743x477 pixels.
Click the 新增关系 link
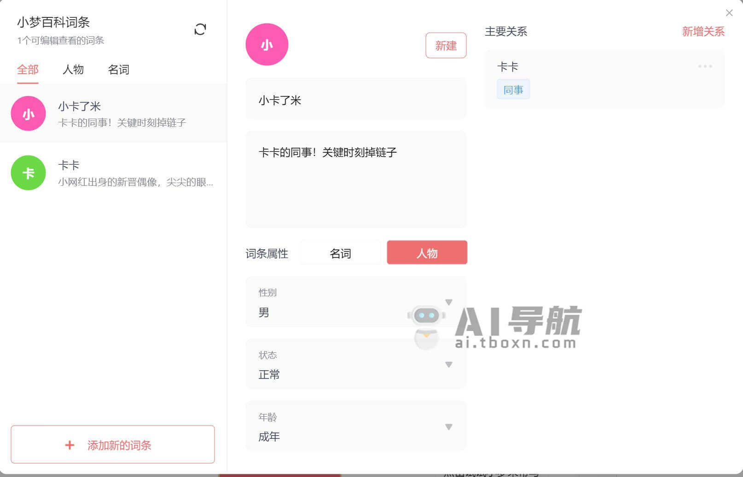coord(703,31)
